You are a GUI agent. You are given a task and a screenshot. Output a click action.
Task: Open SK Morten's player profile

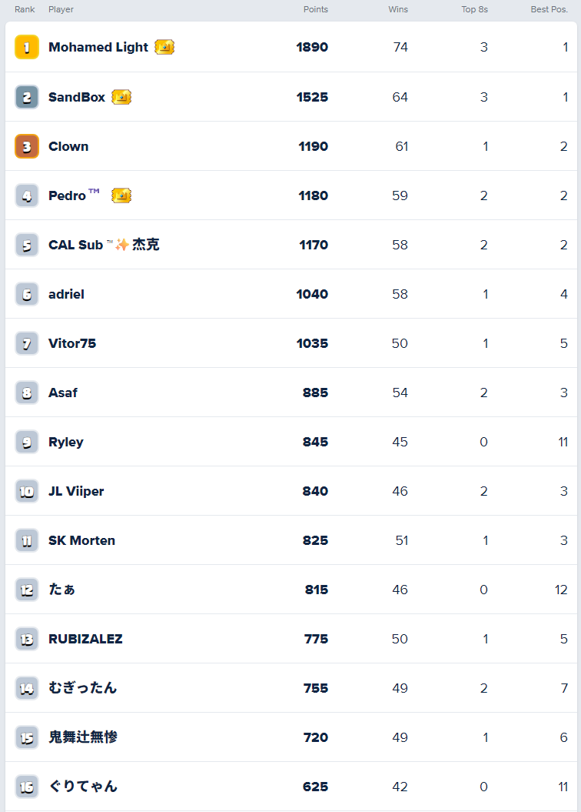(x=81, y=540)
